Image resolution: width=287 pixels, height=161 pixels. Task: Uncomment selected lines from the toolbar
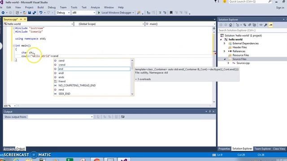[165, 13]
